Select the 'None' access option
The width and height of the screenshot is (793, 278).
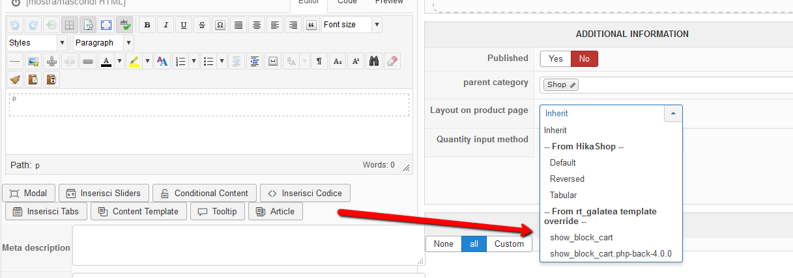[443, 244]
